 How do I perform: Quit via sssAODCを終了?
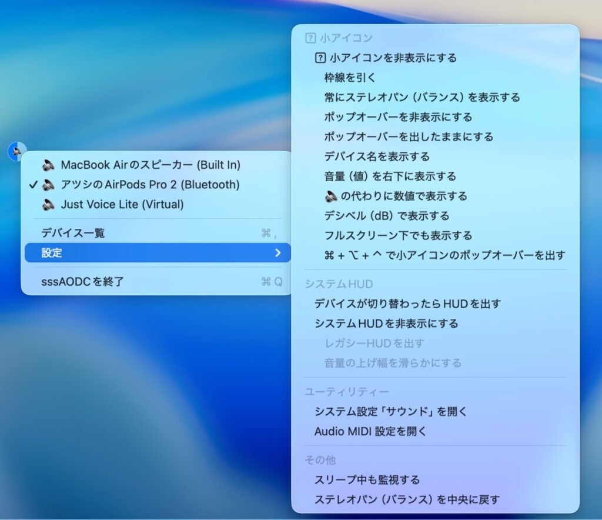click(x=82, y=282)
